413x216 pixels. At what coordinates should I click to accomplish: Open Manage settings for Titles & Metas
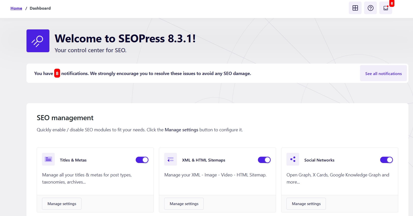(x=62, y=204)
